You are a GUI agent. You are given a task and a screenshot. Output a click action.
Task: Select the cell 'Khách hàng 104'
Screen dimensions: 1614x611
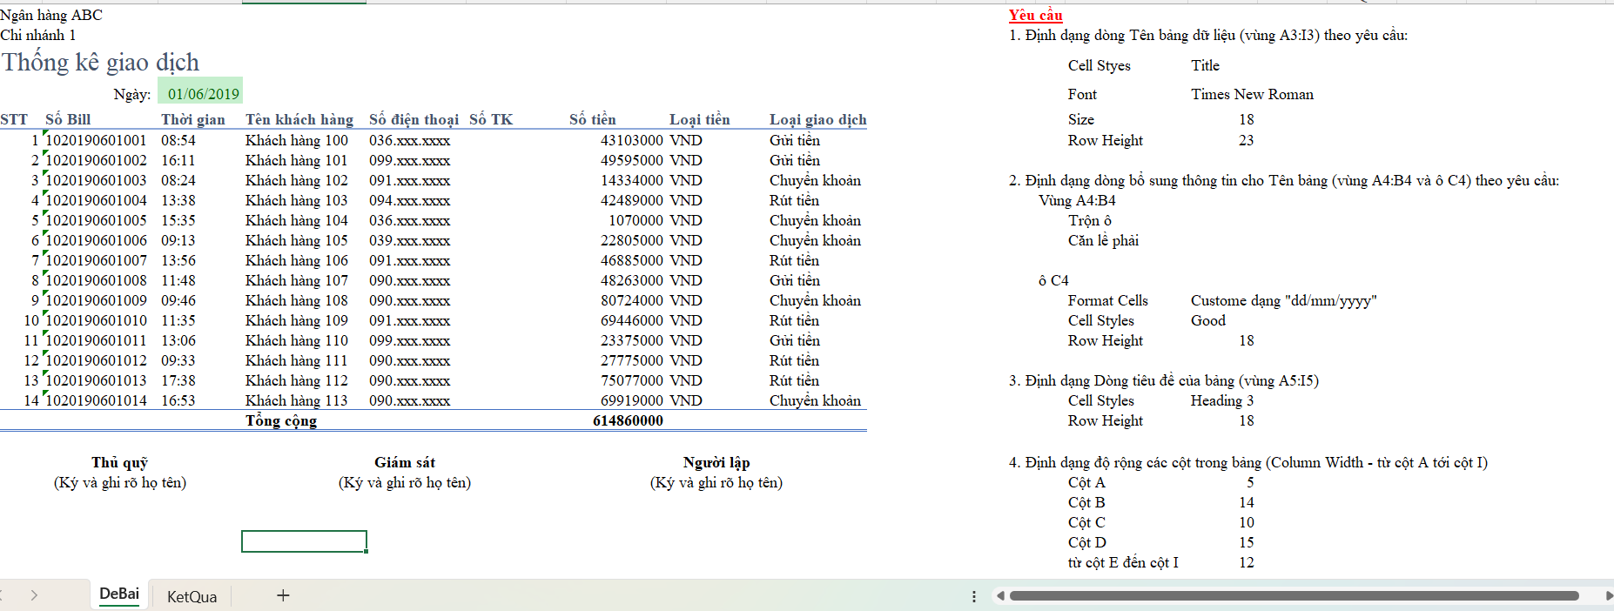297,220
